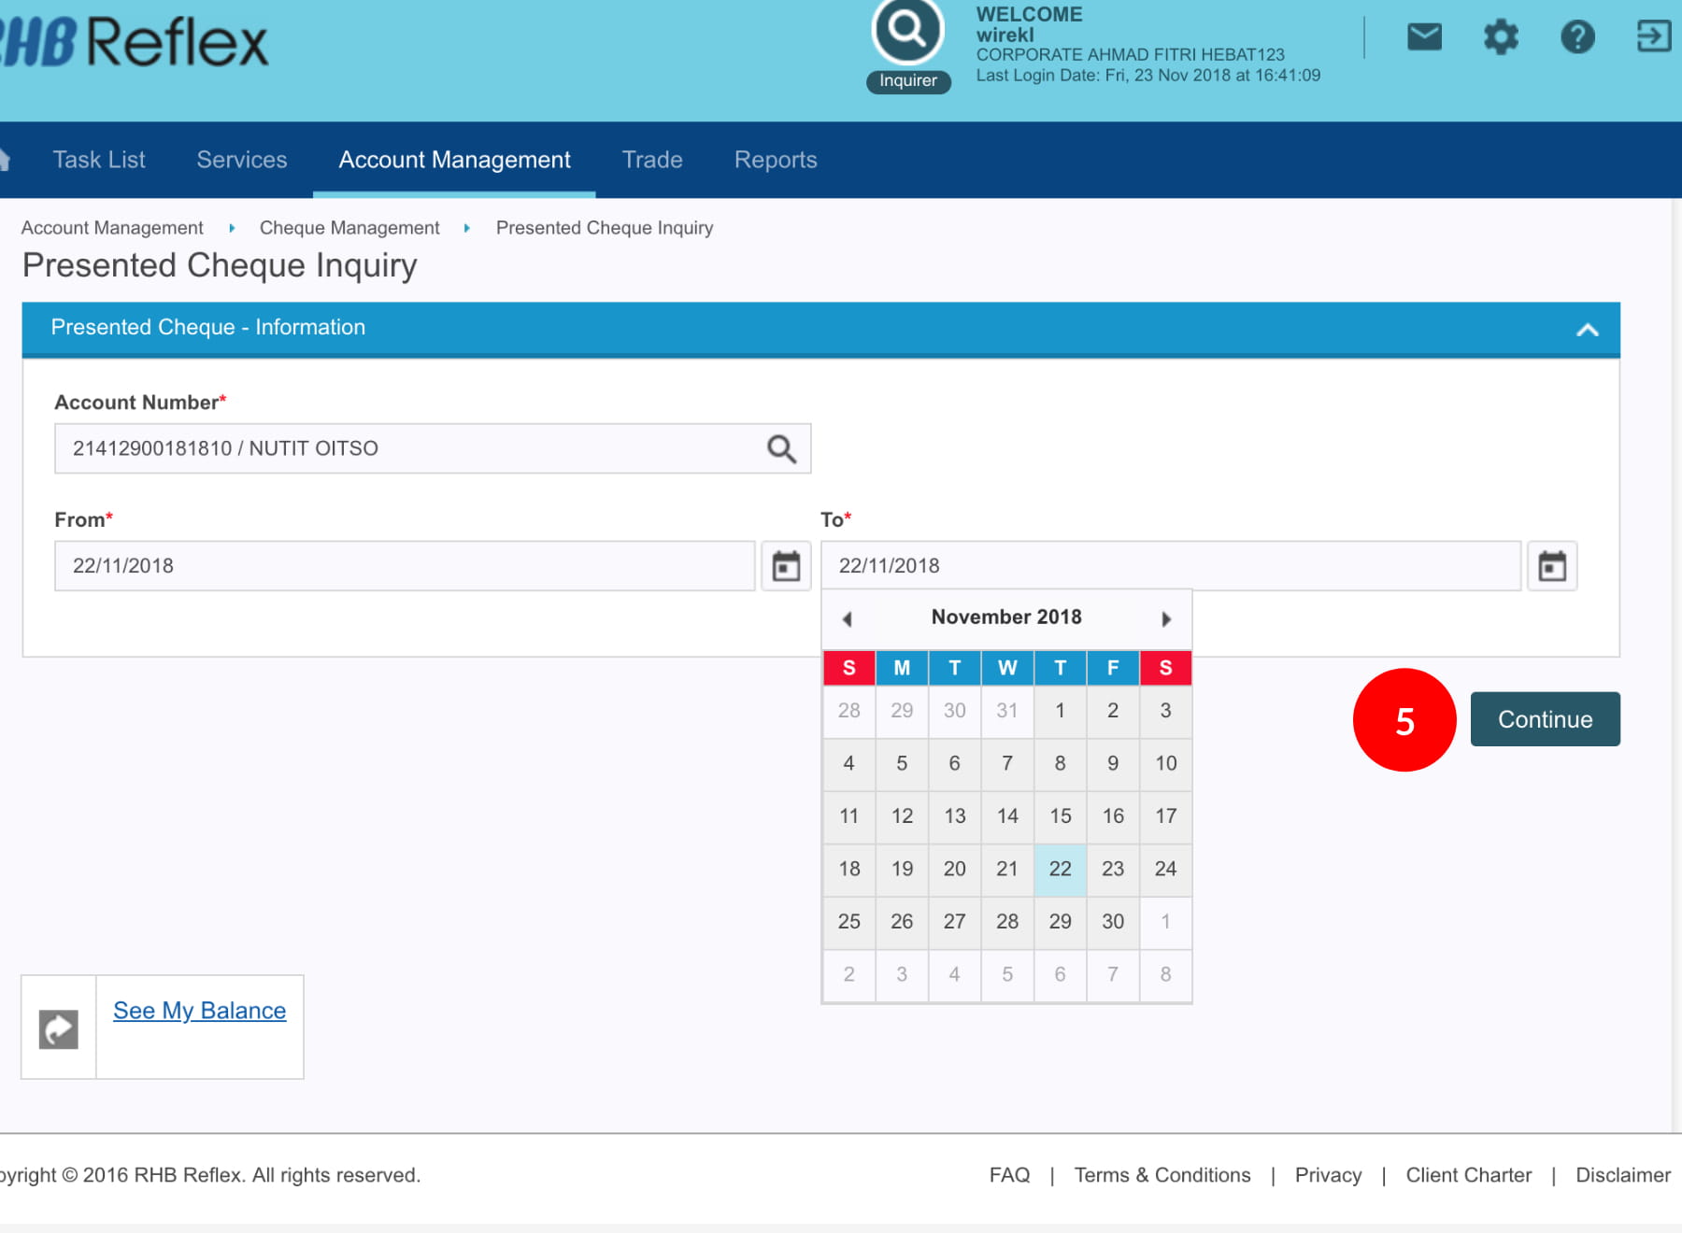
Task: Click the help question mark icon
Action: tap(1577, 37)
